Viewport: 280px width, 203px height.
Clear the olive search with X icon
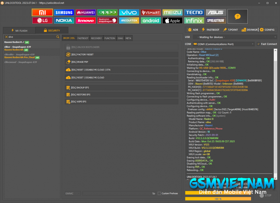tap(7, 37)
